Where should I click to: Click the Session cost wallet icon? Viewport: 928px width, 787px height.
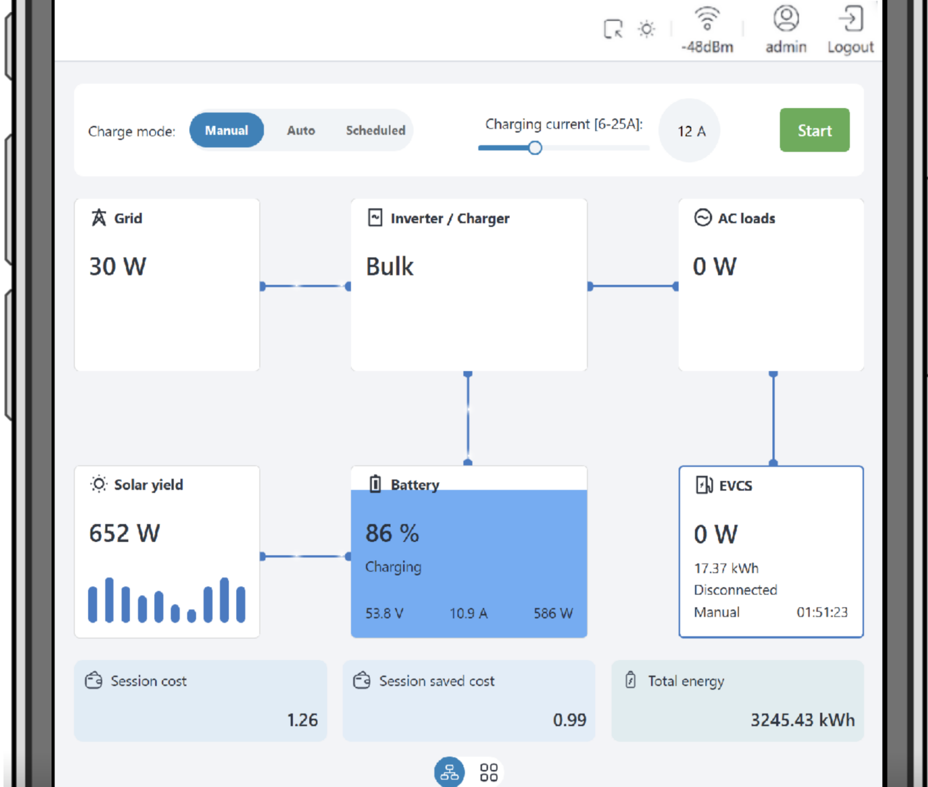point(92,680)
